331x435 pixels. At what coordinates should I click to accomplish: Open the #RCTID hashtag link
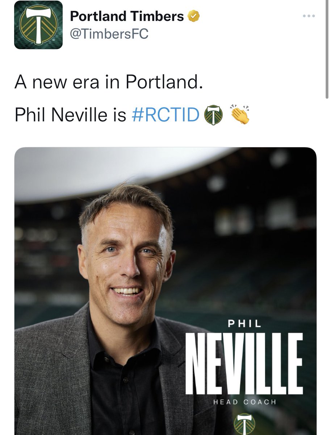[x=165, y=115]
